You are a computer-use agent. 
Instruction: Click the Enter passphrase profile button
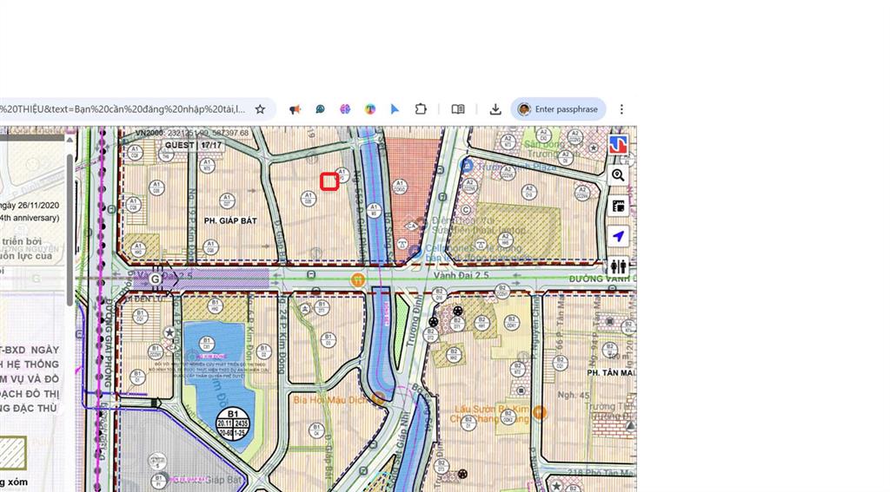point(558,109)
